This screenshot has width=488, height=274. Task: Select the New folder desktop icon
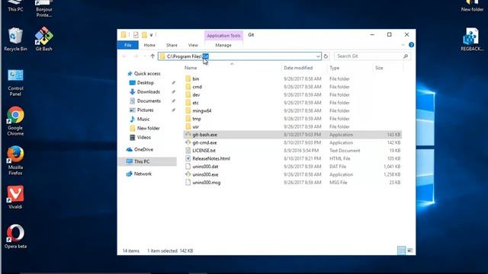tap(472, 6)
